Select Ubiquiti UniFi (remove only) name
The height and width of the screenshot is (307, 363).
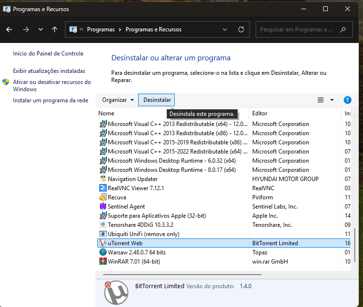[144, 234]
